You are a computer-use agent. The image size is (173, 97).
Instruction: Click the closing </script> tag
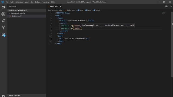click(64, 31)
